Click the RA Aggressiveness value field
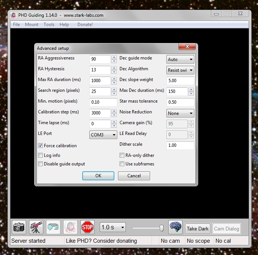The image size is (258, 255). click(100, 59)
